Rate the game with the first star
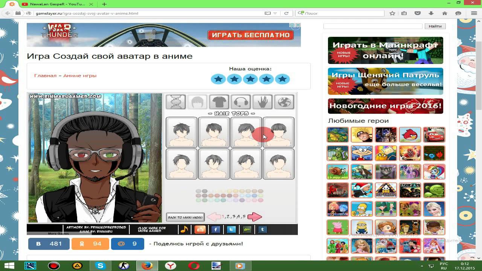 tap(218, 79)
